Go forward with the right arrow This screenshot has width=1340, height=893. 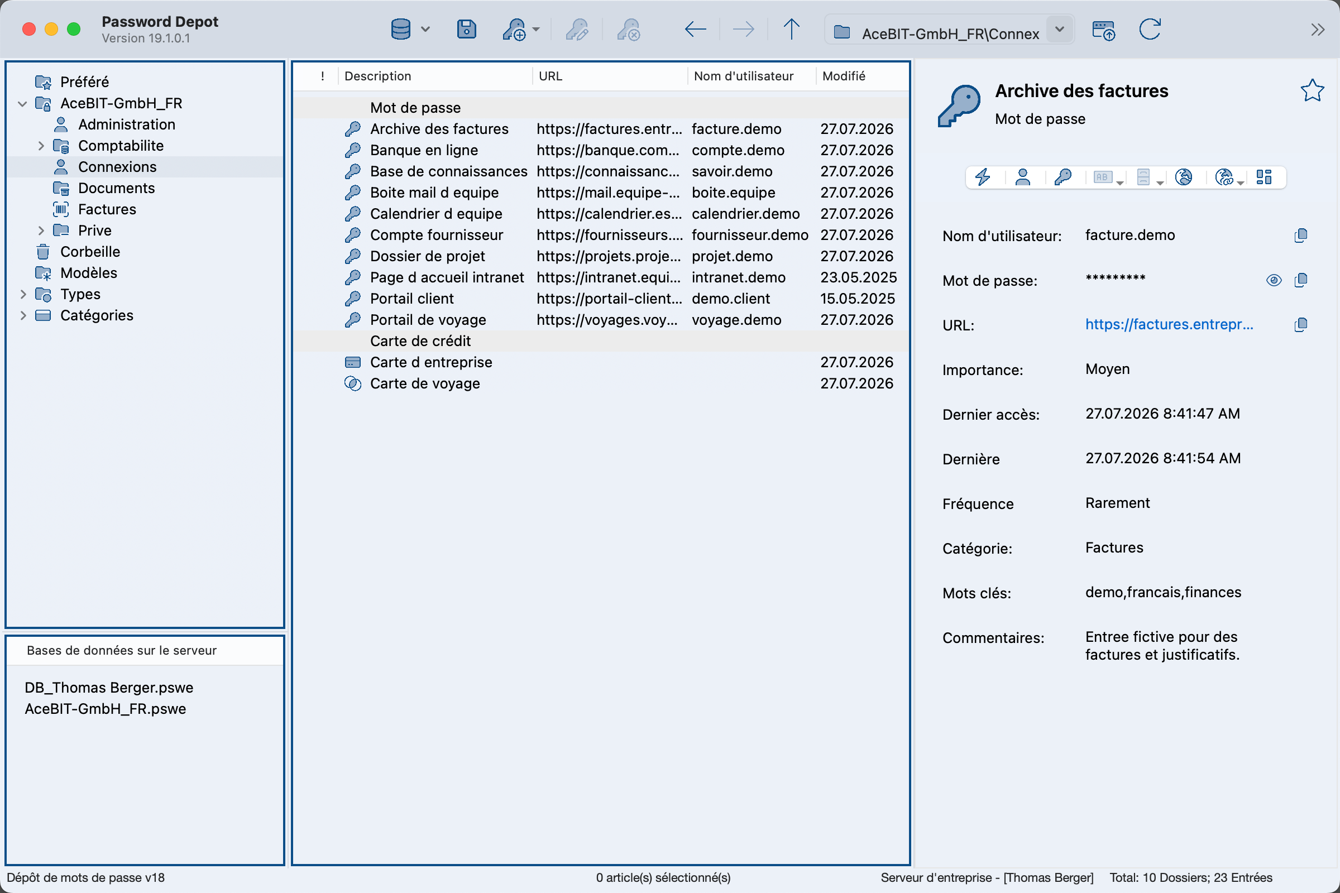(743, 29)
